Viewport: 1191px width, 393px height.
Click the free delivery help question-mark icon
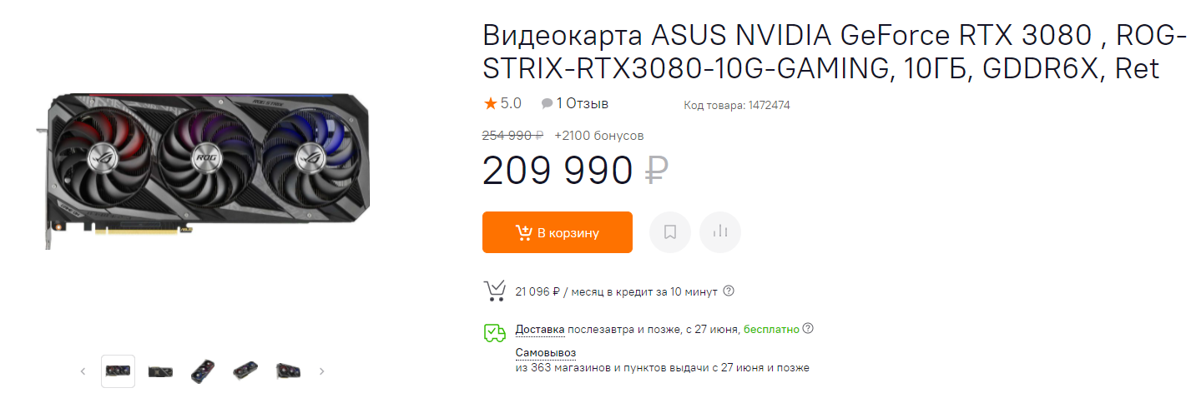tap(808, 329)
